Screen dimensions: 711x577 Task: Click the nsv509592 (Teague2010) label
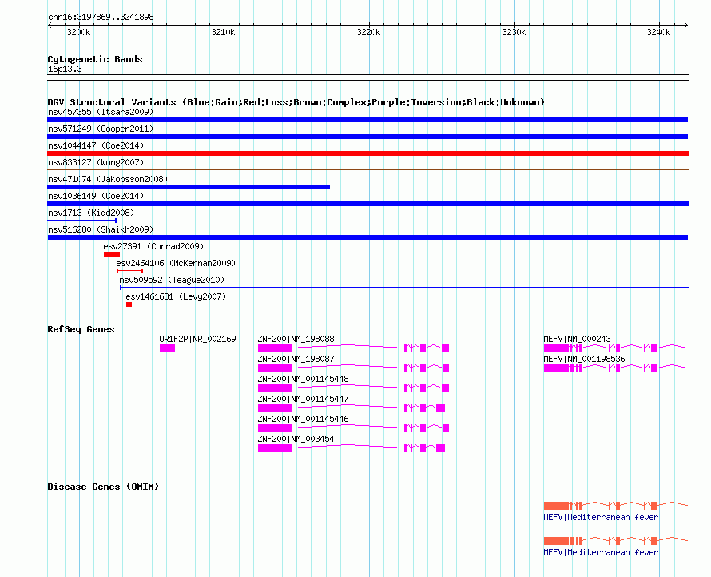click(172, 280)
